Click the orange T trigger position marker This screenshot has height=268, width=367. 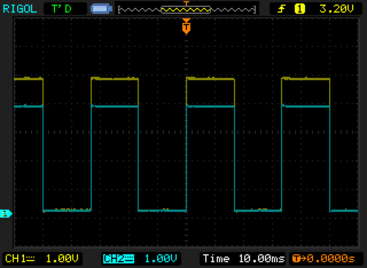[x=186, y=27]
